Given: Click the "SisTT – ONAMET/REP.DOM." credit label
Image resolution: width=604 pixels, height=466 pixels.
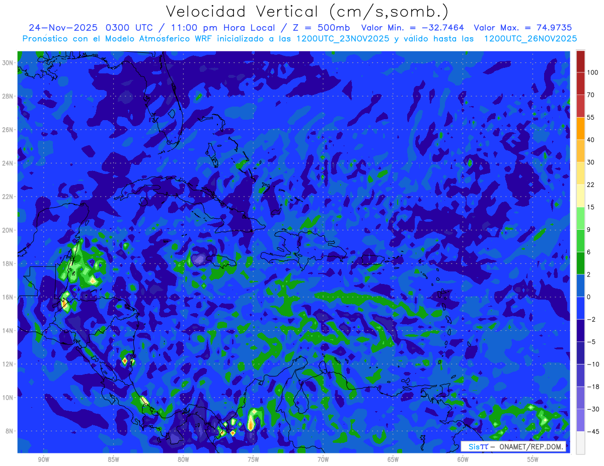Looking at the screenshot, I should pyautogui.click(x=514, y=446).
